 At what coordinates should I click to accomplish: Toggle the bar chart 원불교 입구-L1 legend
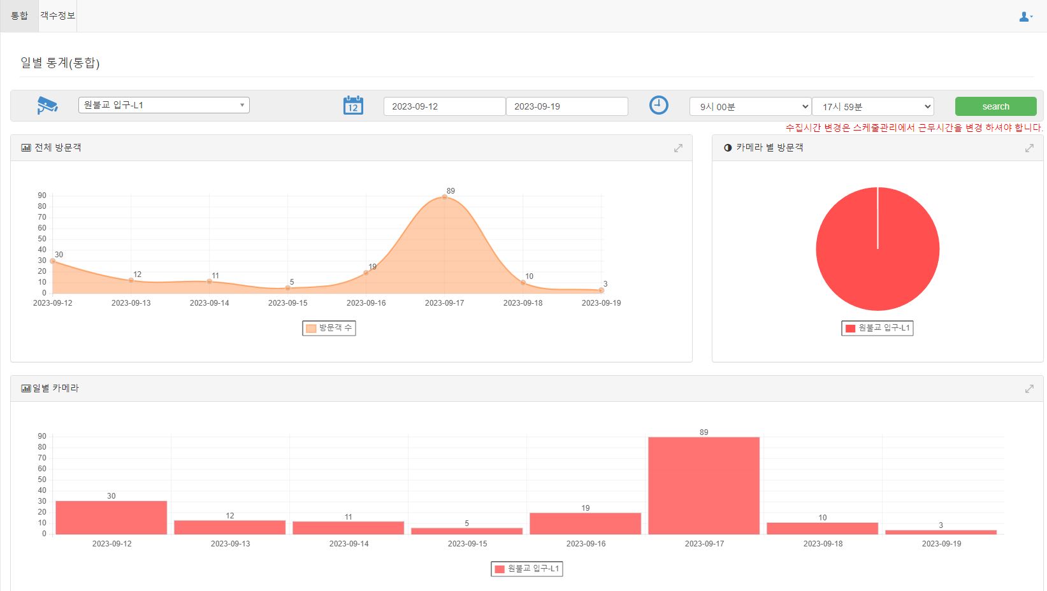tap(526, 569)
